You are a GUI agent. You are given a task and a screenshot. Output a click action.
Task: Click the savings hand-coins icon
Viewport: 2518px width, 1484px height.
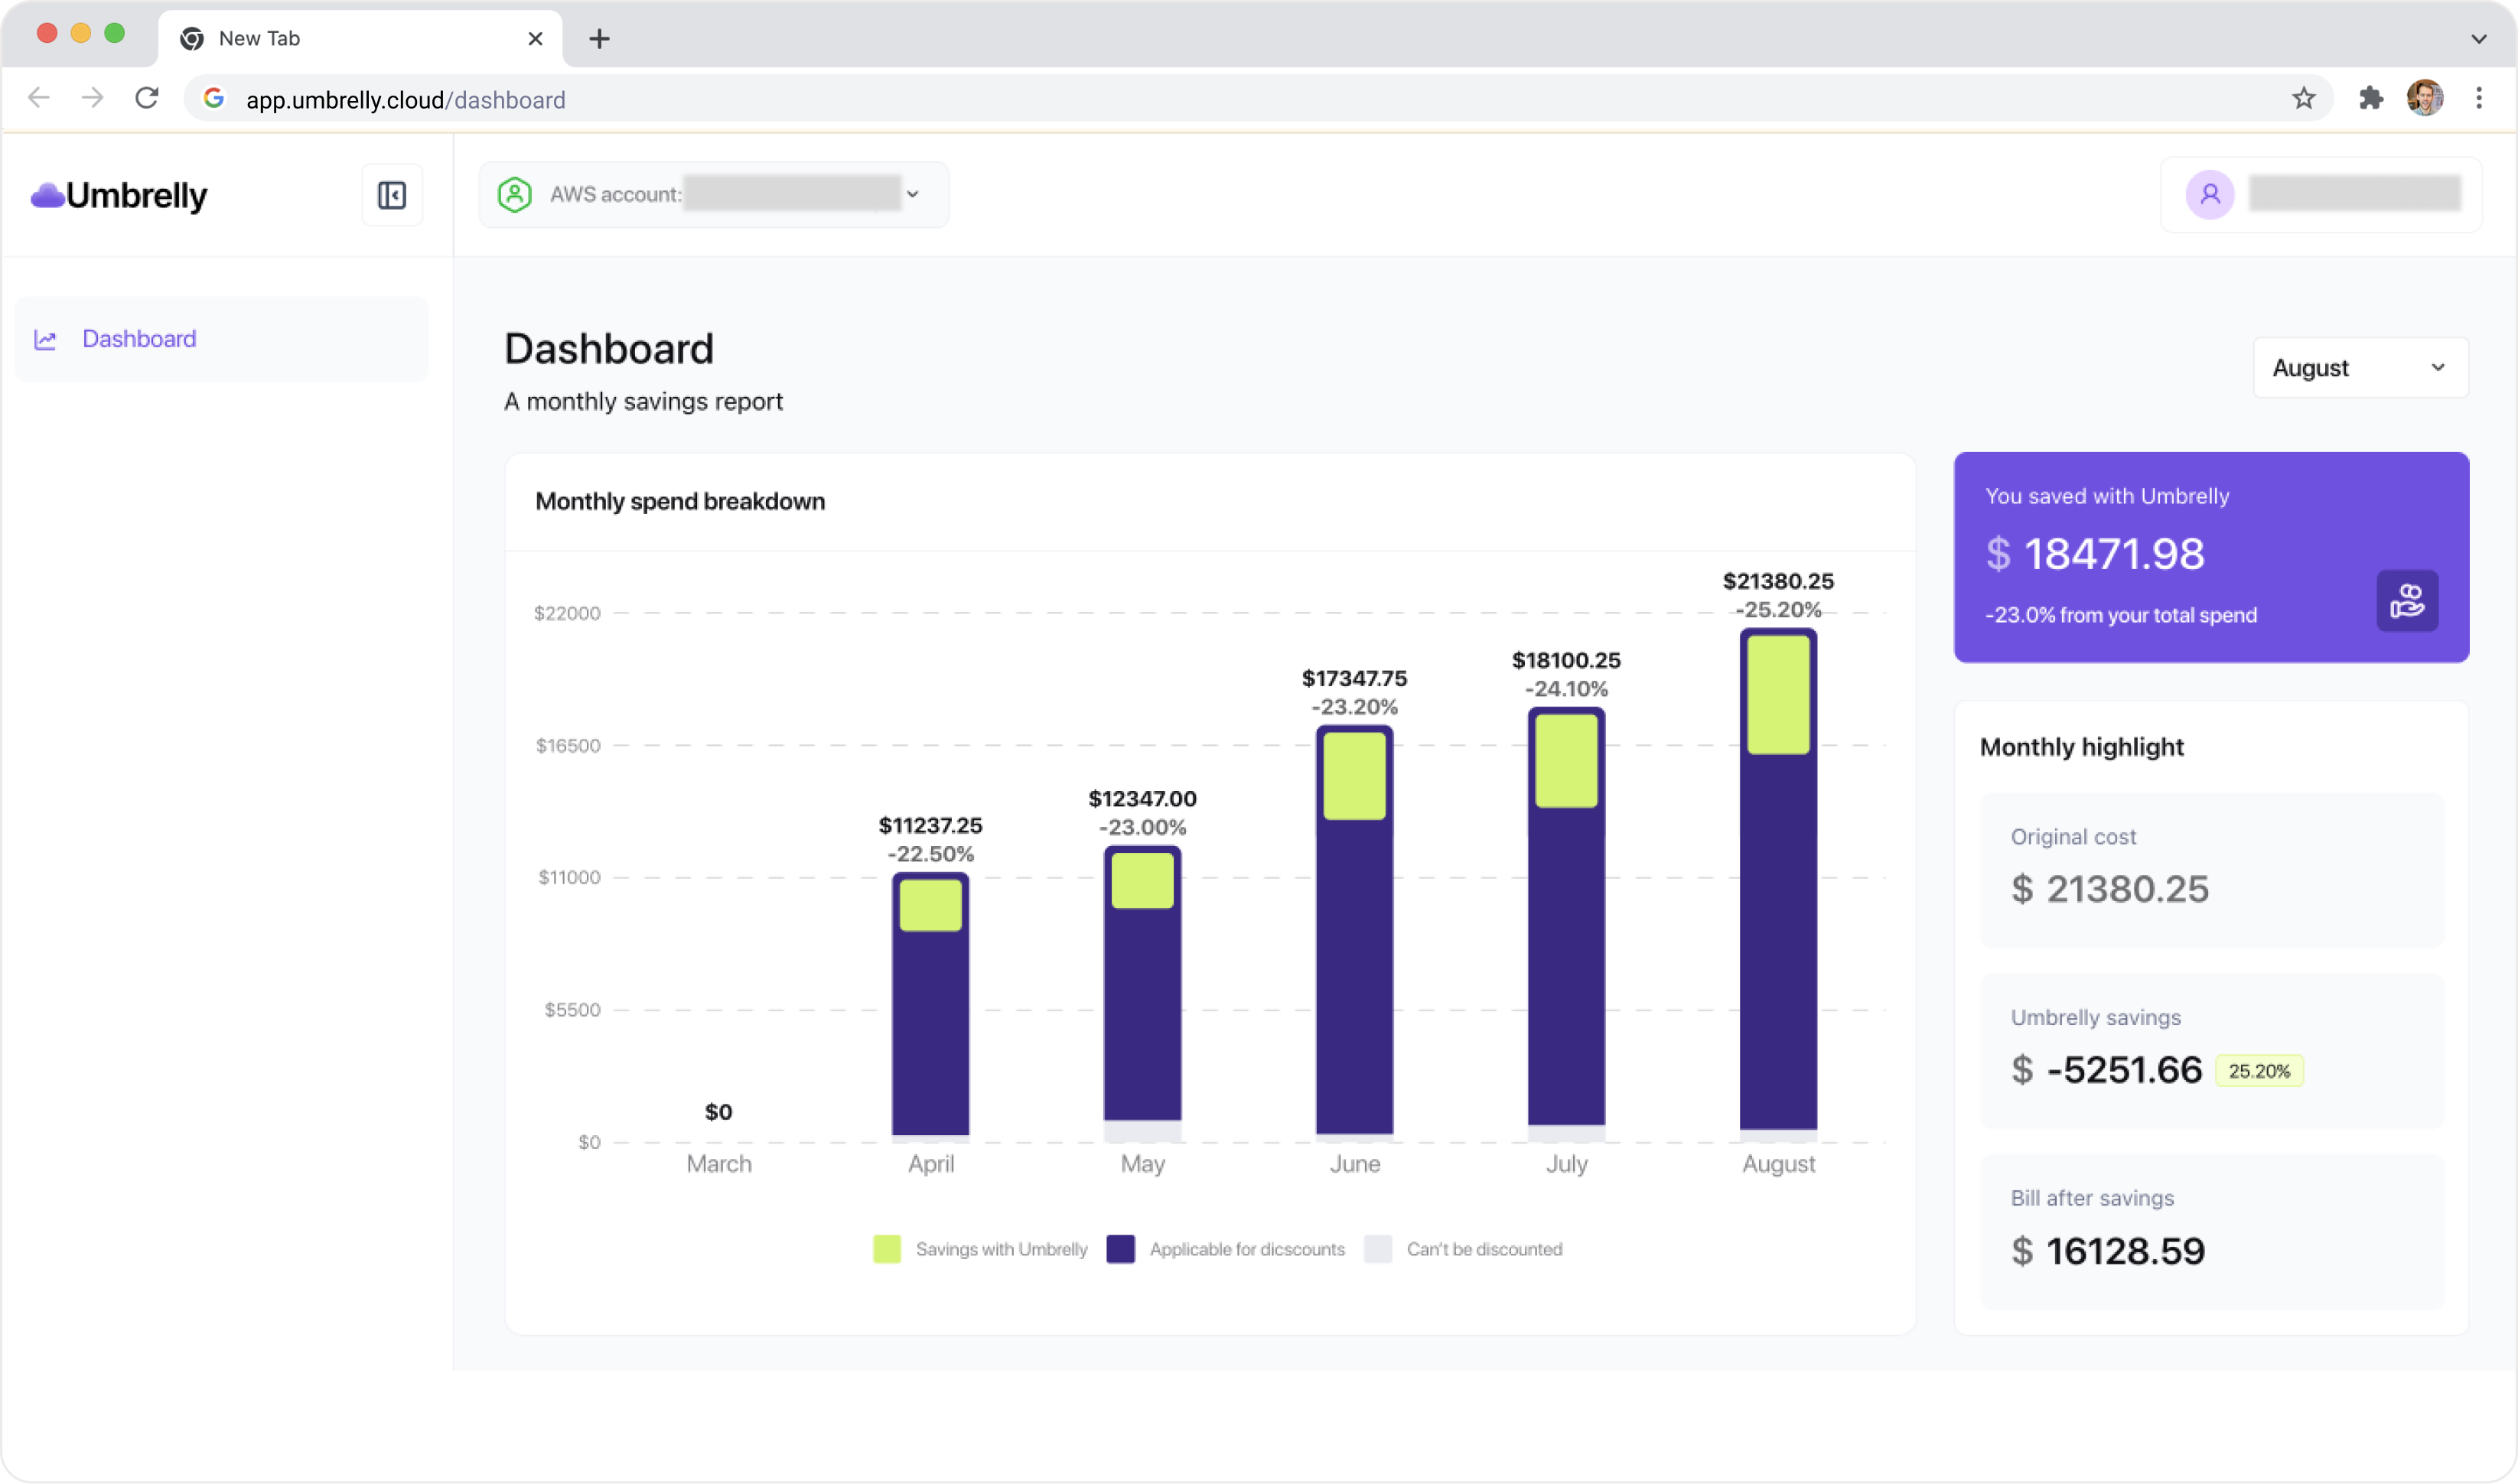coord(2406,601)
